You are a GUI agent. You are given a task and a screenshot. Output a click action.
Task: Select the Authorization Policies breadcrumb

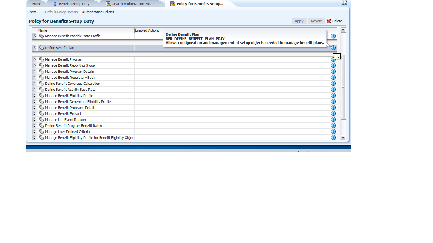[98, 12]
